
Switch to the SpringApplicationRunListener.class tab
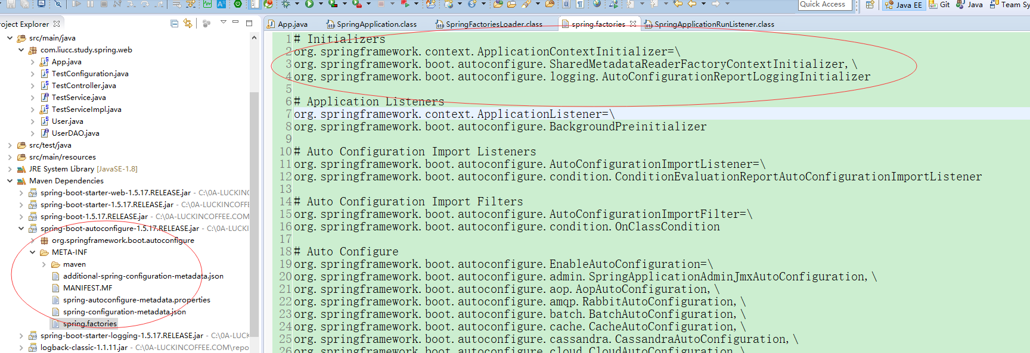pyautogui.click(x=709, y=24)
